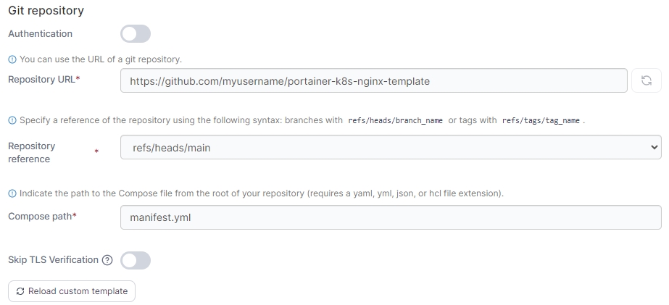This screenshot has width=669, height=305.
Task: Click the Repository URL label
Action: [43, 80]
